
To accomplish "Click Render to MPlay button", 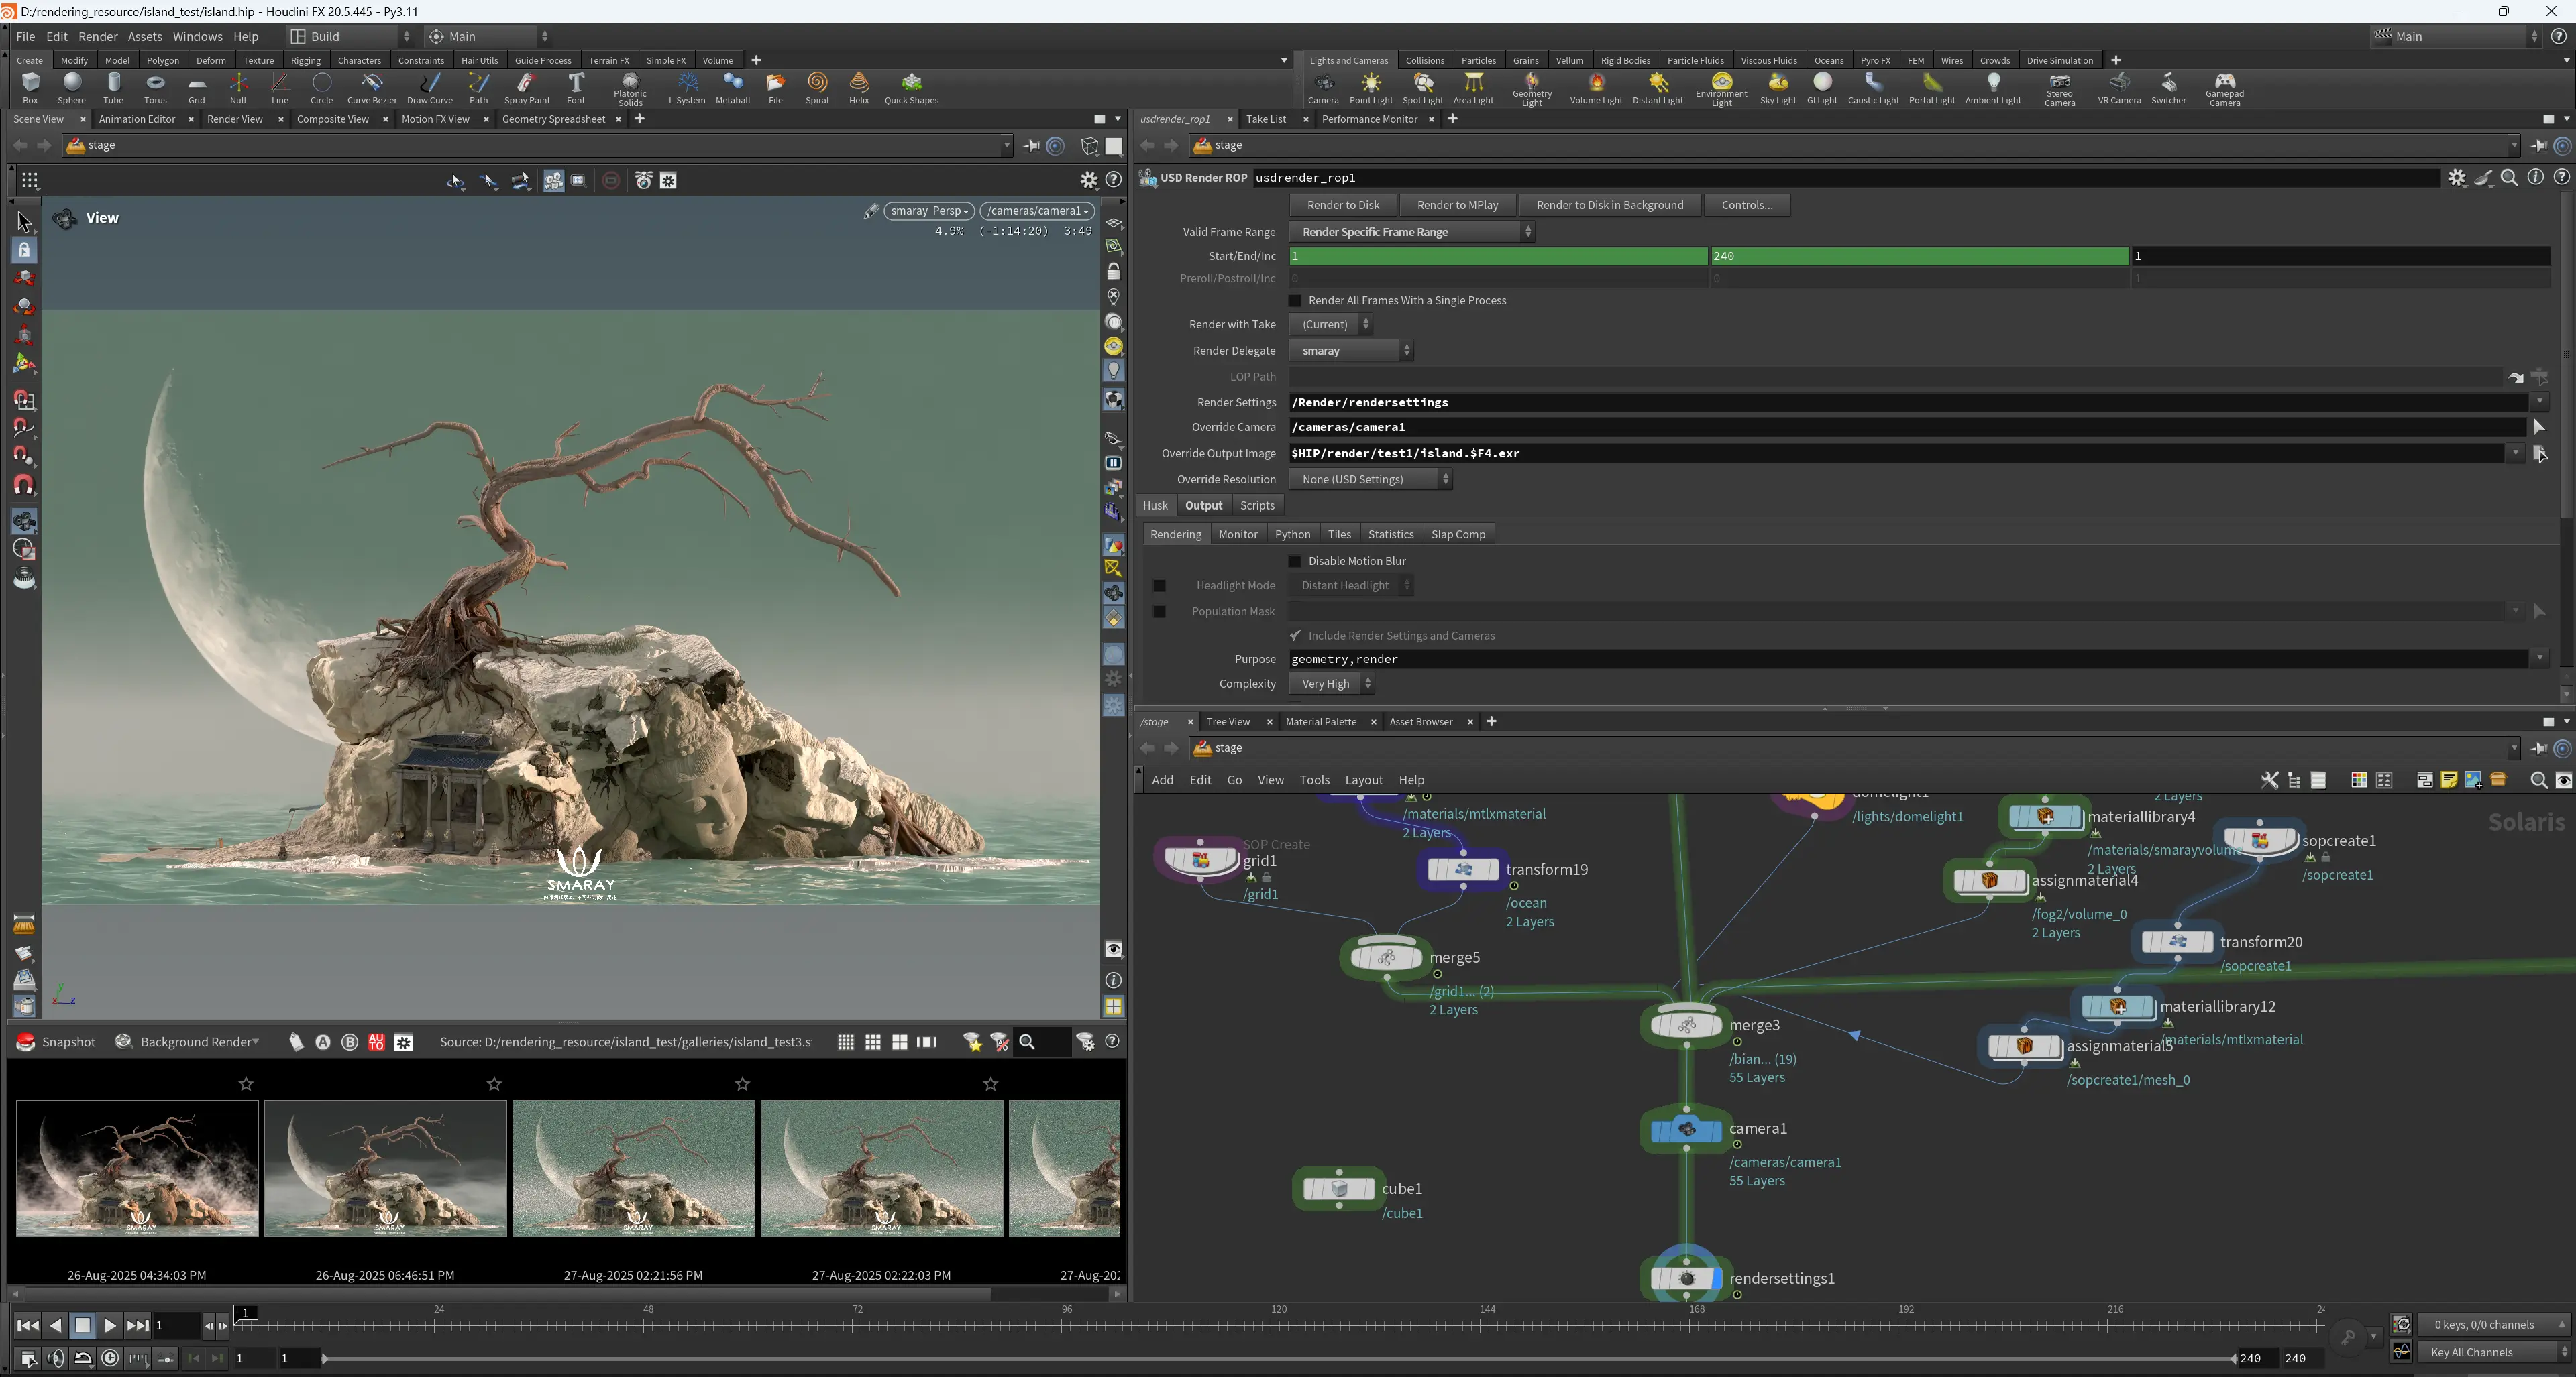I will pyautogui.click(x=1456, y=205).
